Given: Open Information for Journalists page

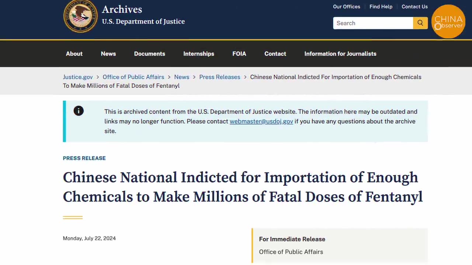Looking at the screenshot, I should click(340, 54).
